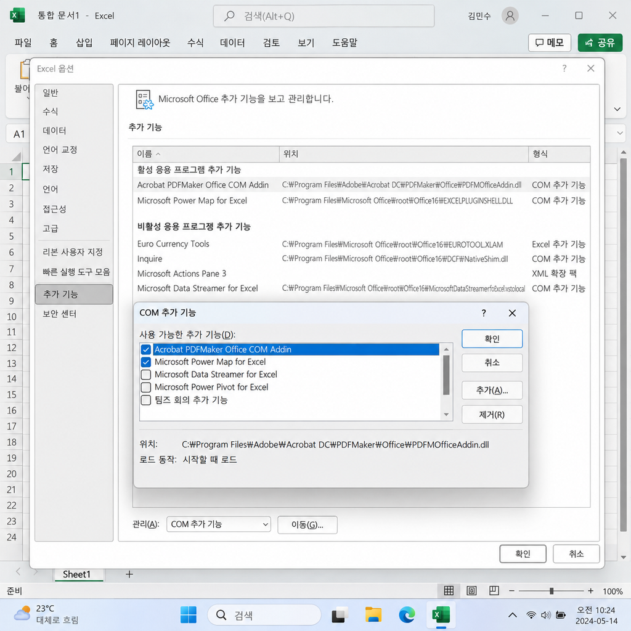Expand the formula bar chevron
The width and height of the screenshot is (631, 631).
620,133
